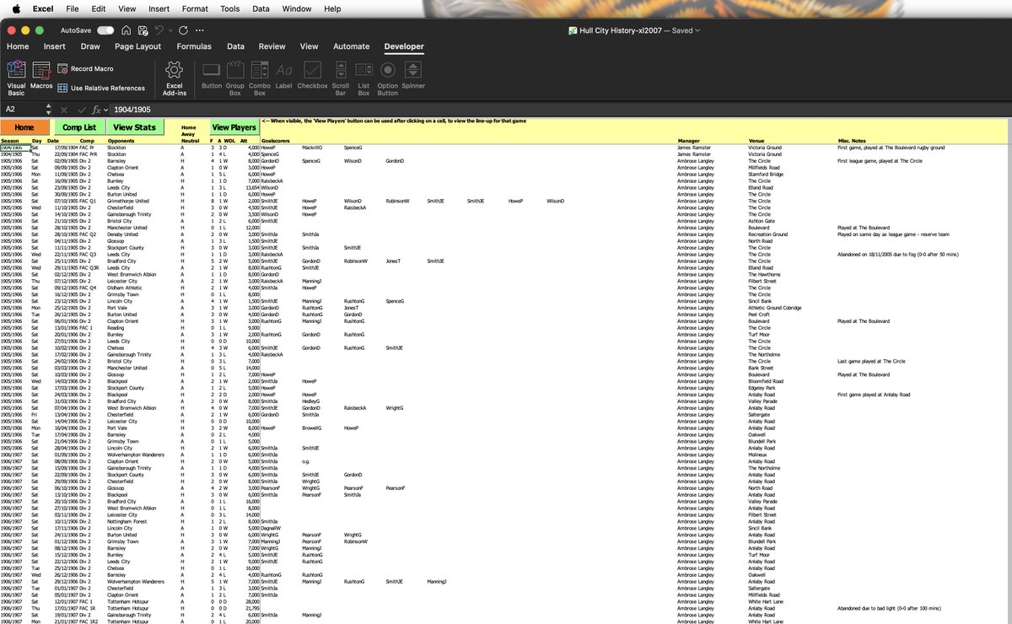Select the Developer ribbon tab
1012x624 pixels.
click(x=404, y=46)
